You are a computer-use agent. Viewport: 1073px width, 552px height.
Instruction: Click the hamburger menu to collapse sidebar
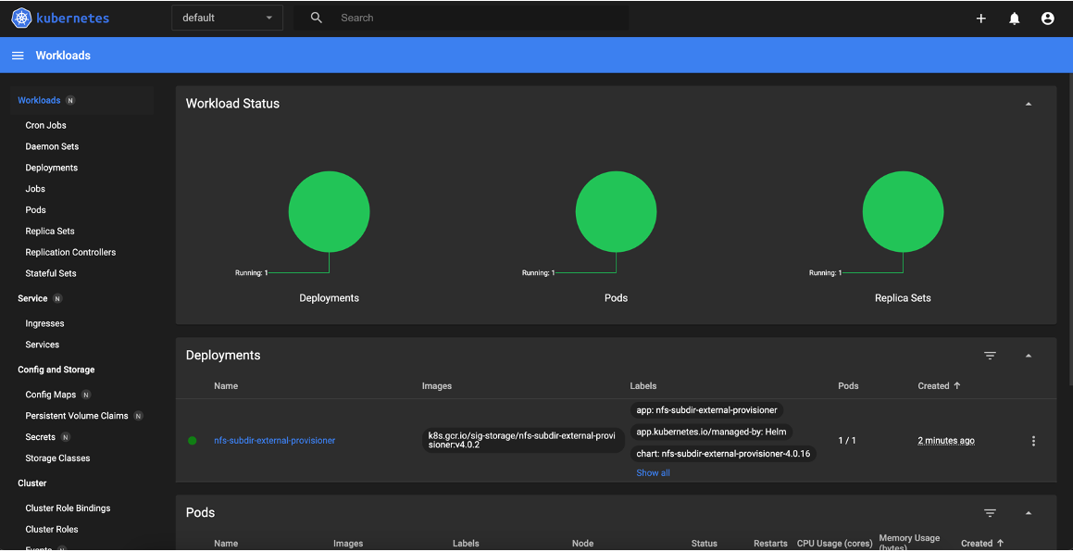coord(17,55)
